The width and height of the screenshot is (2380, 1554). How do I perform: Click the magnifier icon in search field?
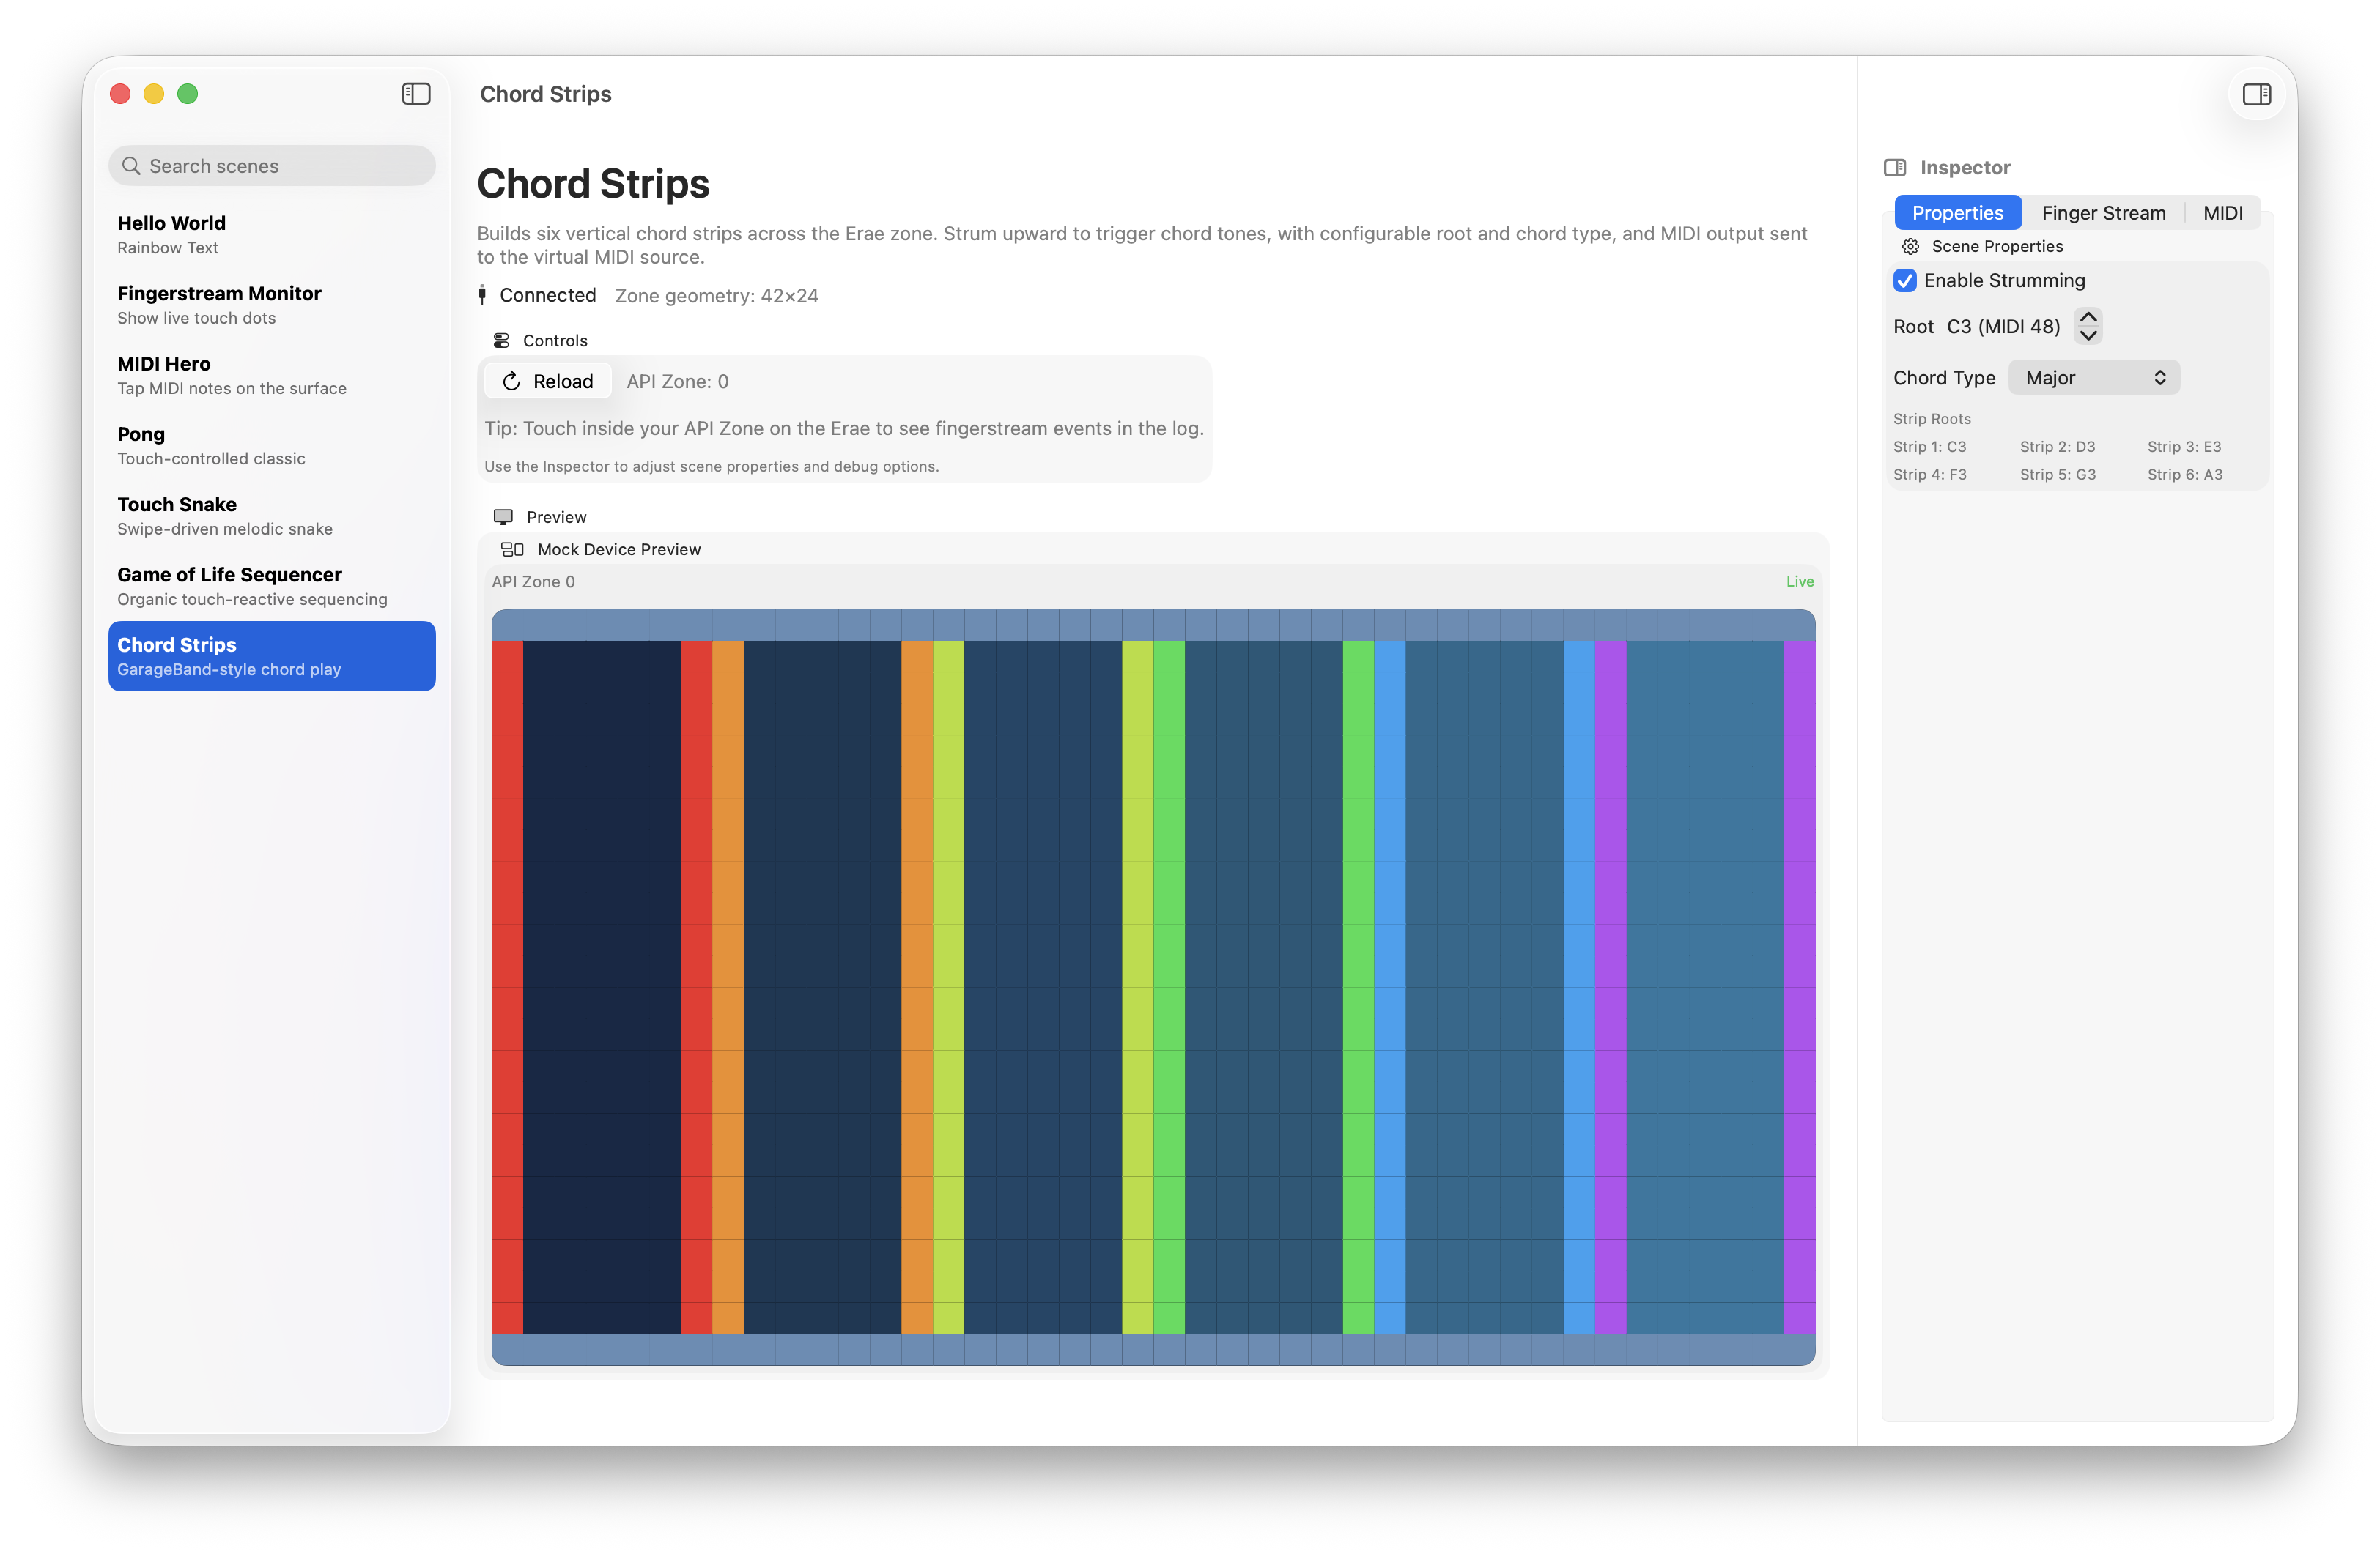point(131,166)
